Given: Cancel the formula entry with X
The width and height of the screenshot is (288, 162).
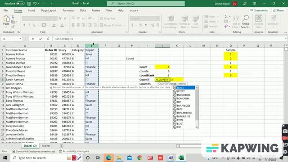Looking at the screenshot, I should tap(33, 39).
